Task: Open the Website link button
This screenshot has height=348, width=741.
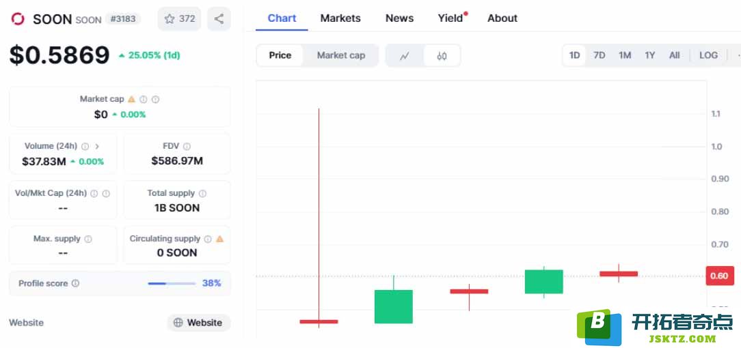Action: pos(198,323)
